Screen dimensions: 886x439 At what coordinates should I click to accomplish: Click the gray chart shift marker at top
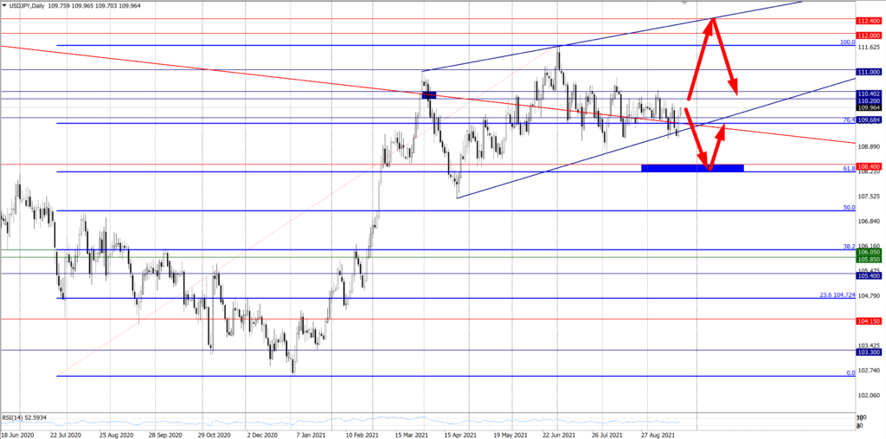coord(685,3)
